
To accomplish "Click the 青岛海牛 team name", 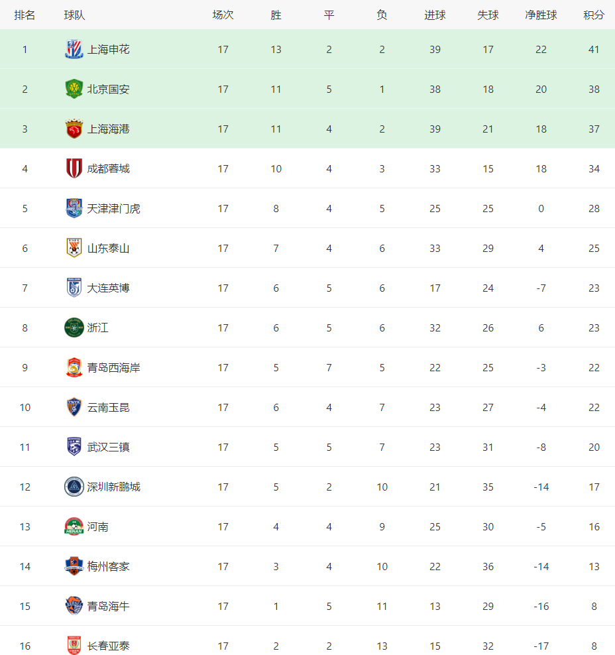I will point(108,606).
